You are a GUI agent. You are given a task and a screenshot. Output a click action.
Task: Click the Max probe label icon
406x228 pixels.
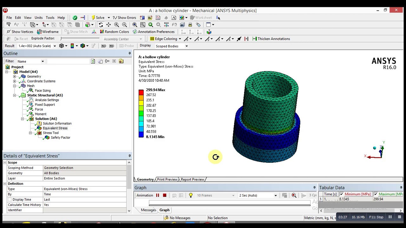[x=104, y=46]
